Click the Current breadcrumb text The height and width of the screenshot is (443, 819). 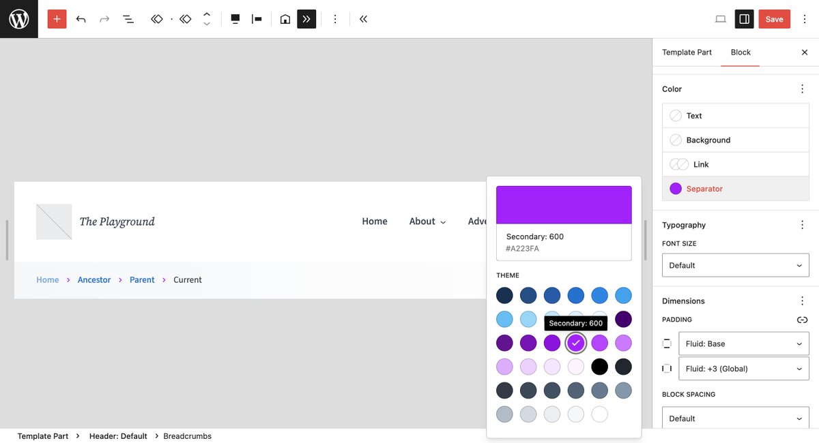pos(188,280)
